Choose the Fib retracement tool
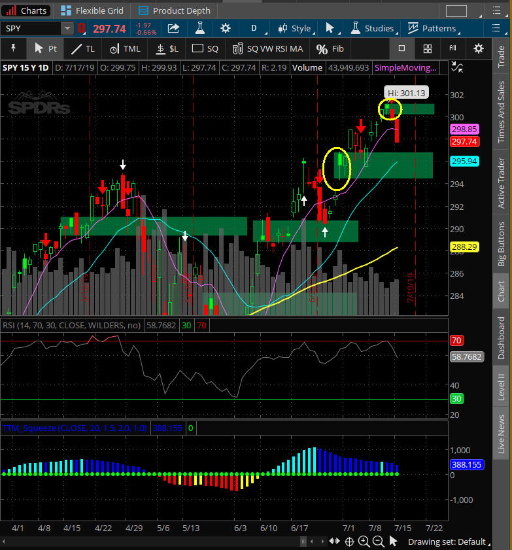This screenshot has width=512, height=550. (x=330, y=49)
